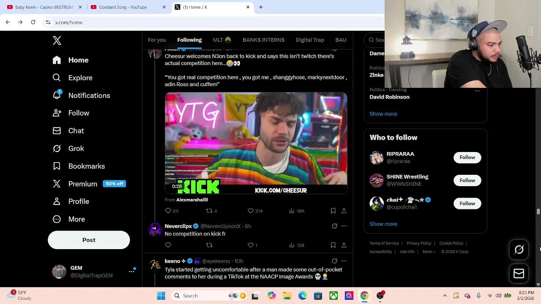The image size is (541, 304).
Task: Go back in browser
Action: coord(8,22)
